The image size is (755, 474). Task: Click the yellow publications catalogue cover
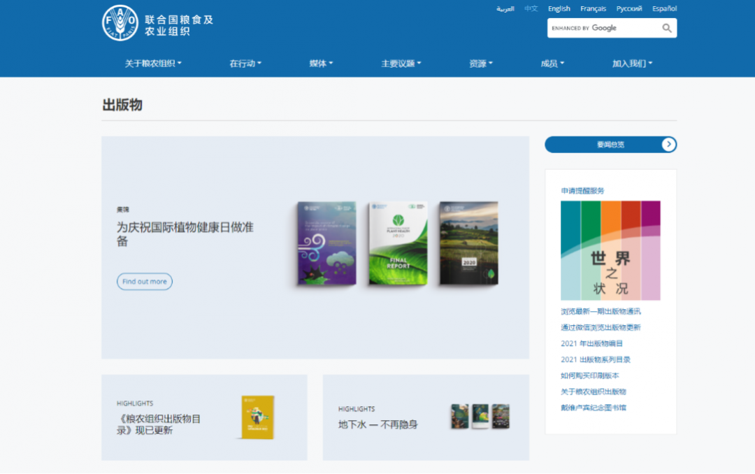(257, 418)
